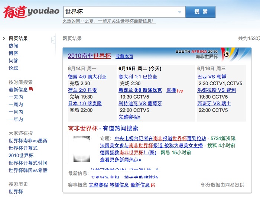Click the 6月14日 周一 date header
This screenshot has height=197, width=260.
(x=82, y=68)
